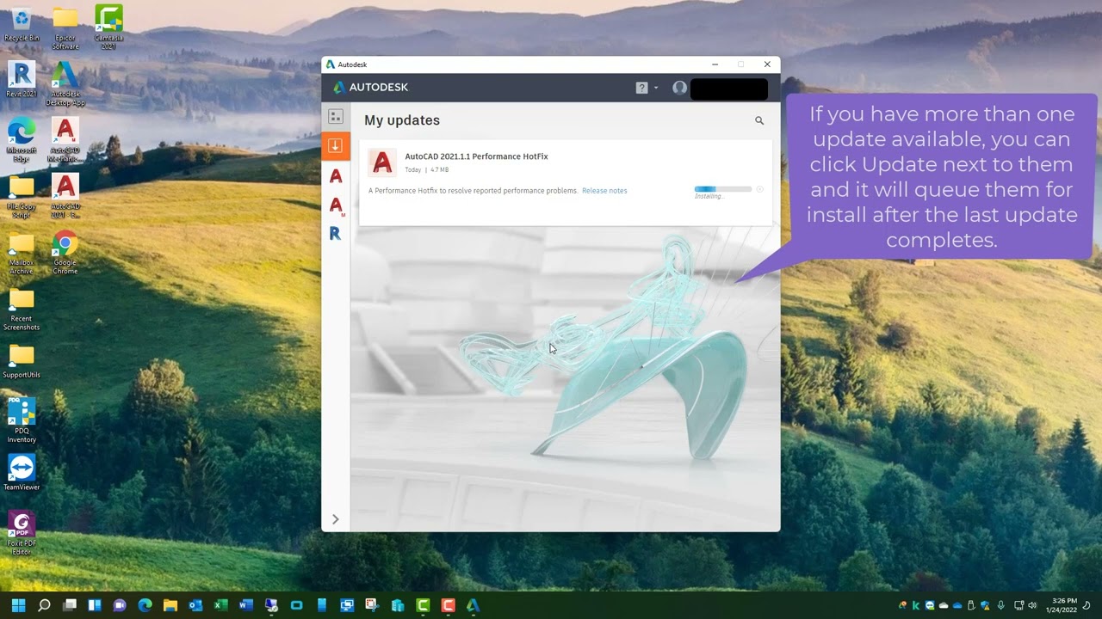Screen dimensions: 1102x619
Task: Click the Installing progress bar
Action: click(x=723, y=189)
